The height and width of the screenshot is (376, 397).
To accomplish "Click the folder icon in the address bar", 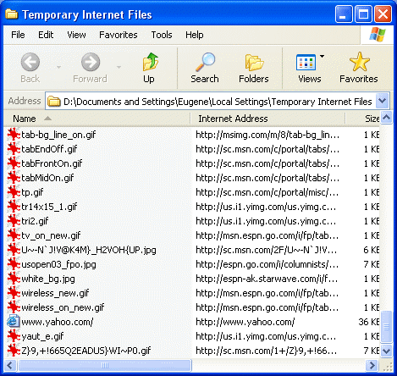I will [x=54, y=101].
